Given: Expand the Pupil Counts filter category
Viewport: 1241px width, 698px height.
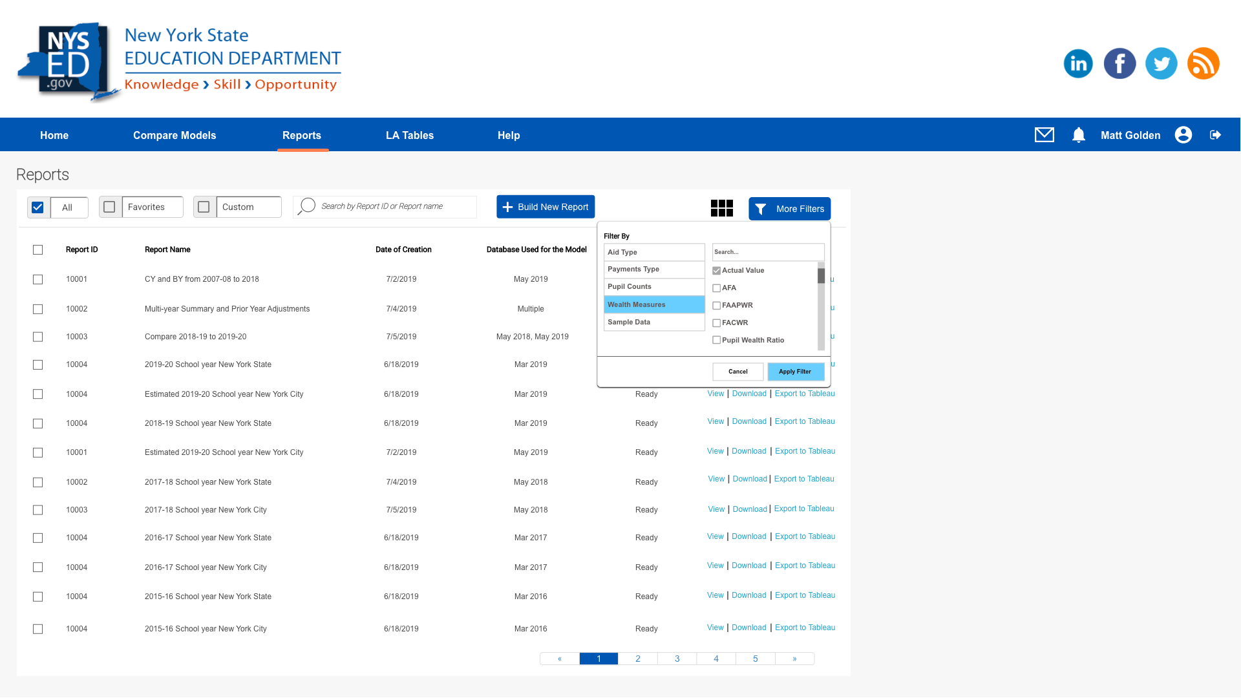Looking at the screenshot, I should (x=653, y=286).
